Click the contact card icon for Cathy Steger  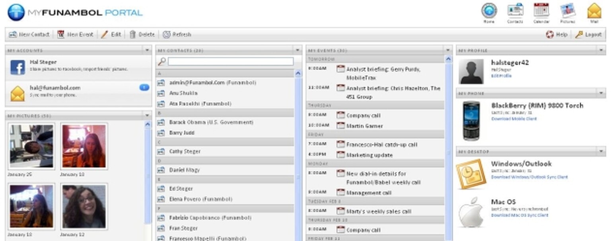click(161, 151)
